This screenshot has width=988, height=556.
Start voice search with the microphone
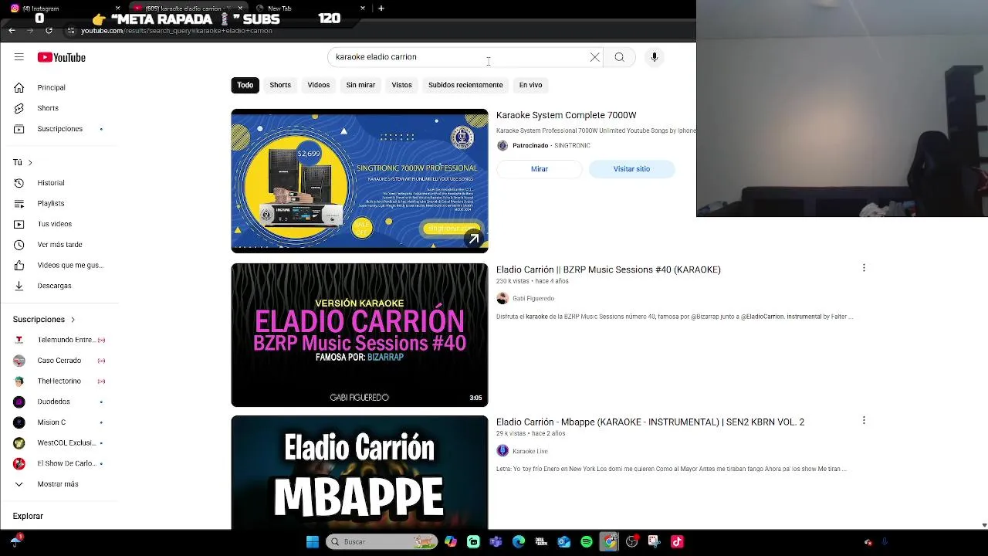click(655, 57)
